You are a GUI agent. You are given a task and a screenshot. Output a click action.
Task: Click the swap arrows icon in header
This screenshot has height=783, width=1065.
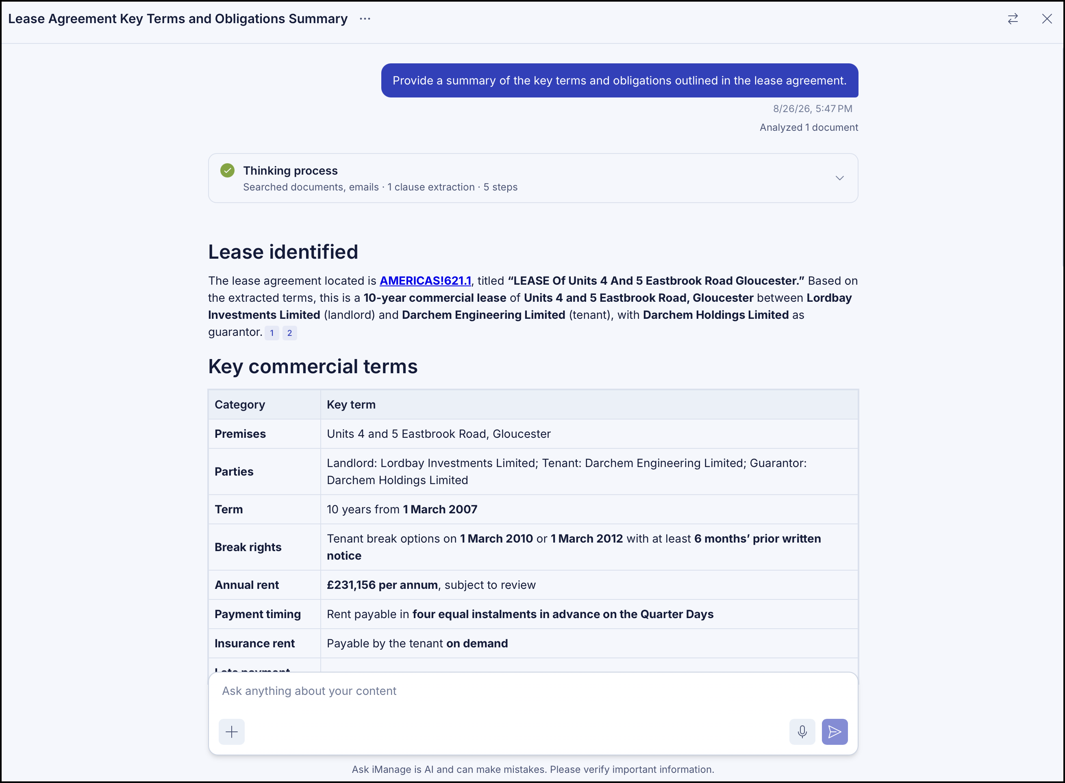point(1012,19)
